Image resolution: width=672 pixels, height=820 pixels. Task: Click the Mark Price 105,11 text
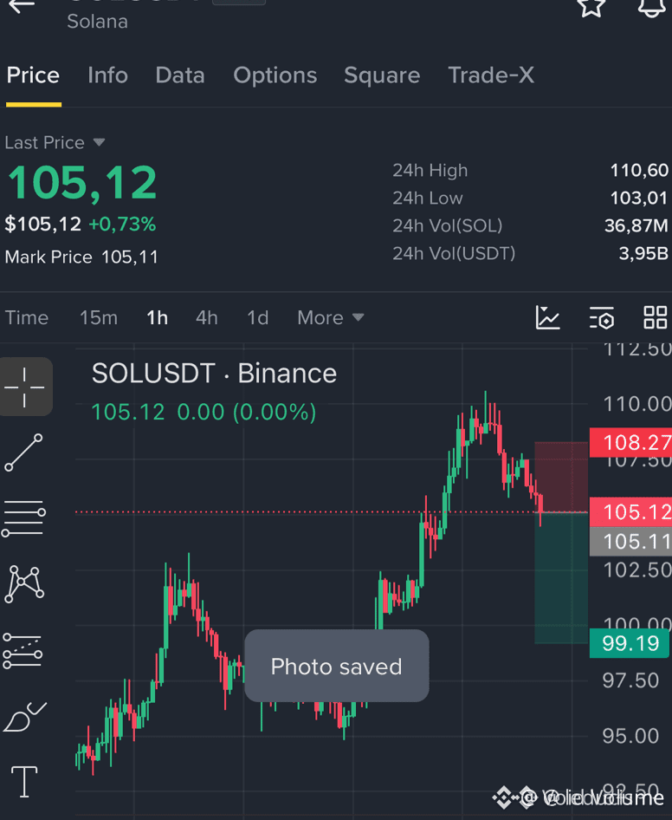[x=81, y=257]
